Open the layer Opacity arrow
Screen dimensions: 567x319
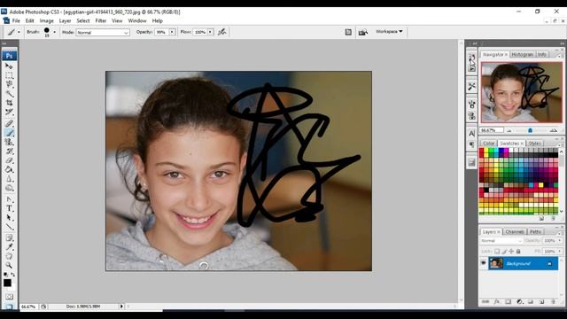560,241
